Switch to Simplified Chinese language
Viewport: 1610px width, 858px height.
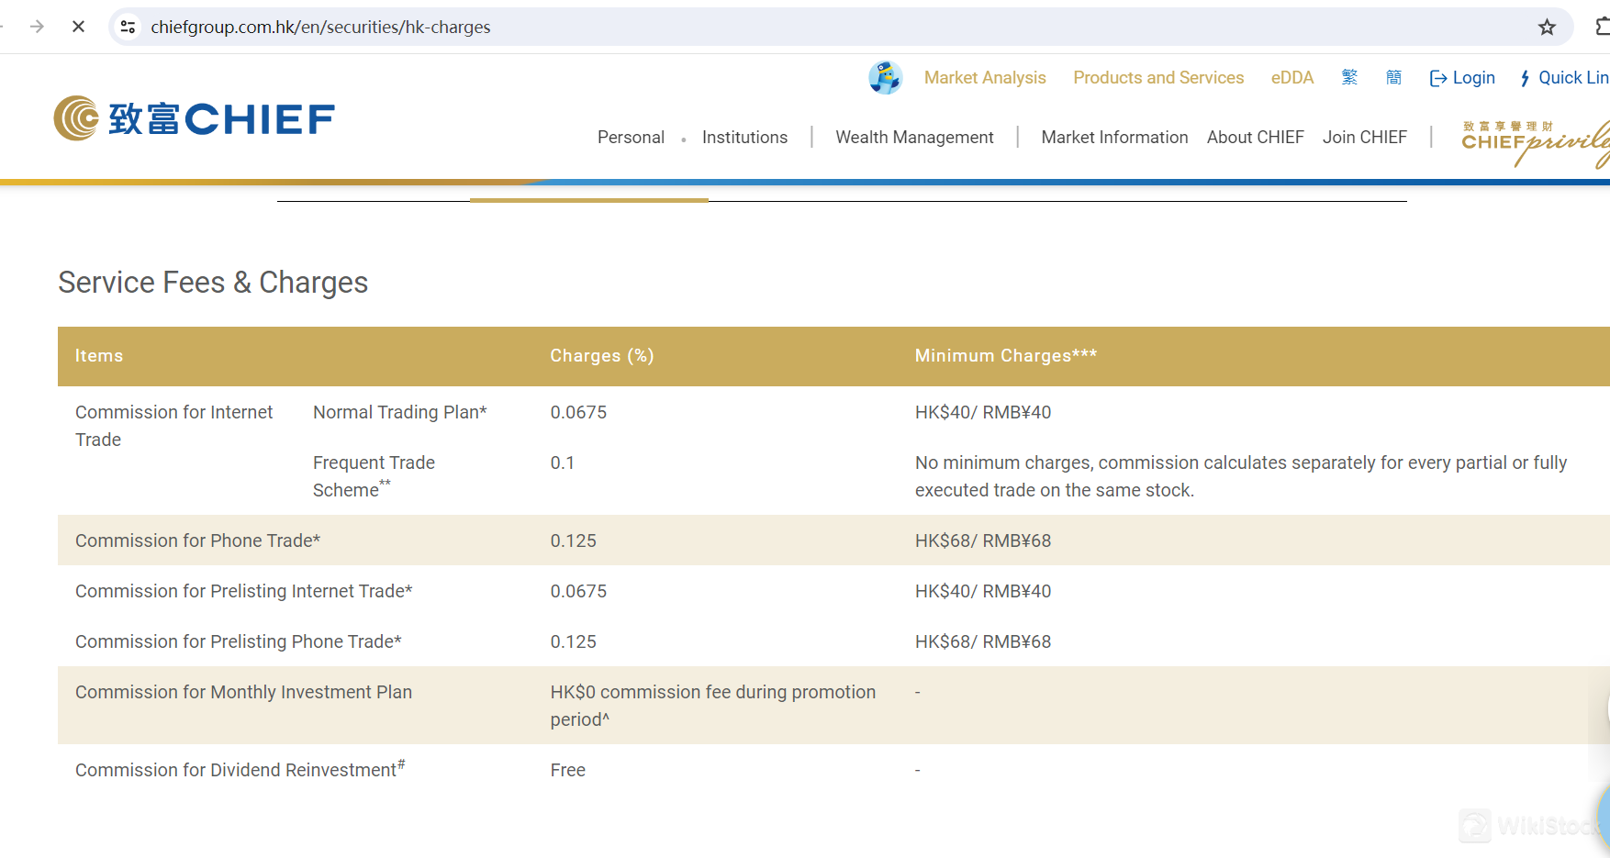click(1393, 78)
